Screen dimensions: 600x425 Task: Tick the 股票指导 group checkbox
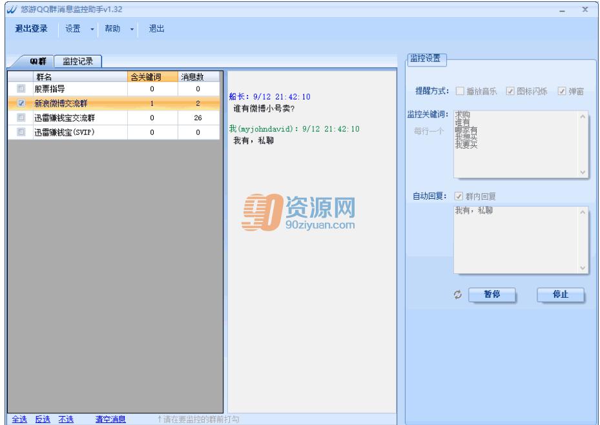click(21, 88)
